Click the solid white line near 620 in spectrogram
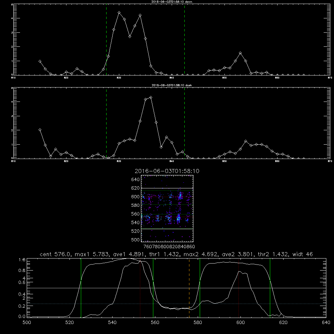The image size is (334, 334). (167, 188)
